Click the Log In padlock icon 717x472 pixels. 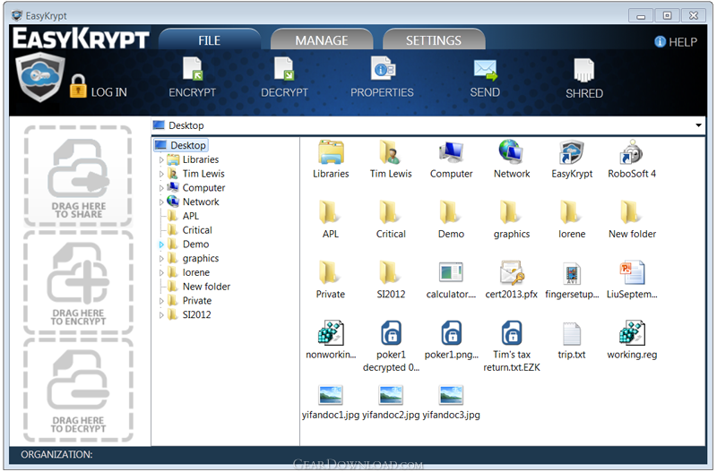pos(78,86)
